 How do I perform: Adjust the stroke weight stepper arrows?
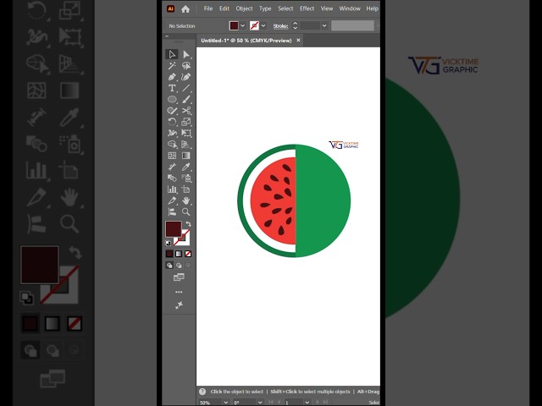pyautogui.click(x=295, y=25)
